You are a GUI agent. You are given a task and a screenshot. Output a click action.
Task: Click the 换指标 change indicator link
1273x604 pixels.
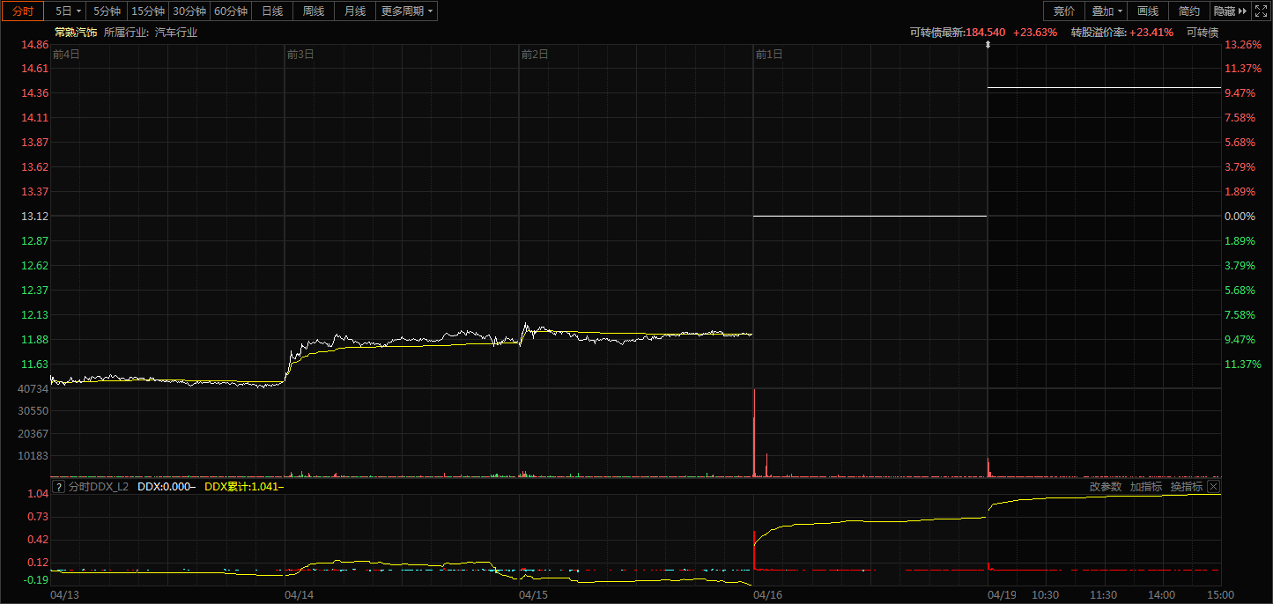(1187, 486)
